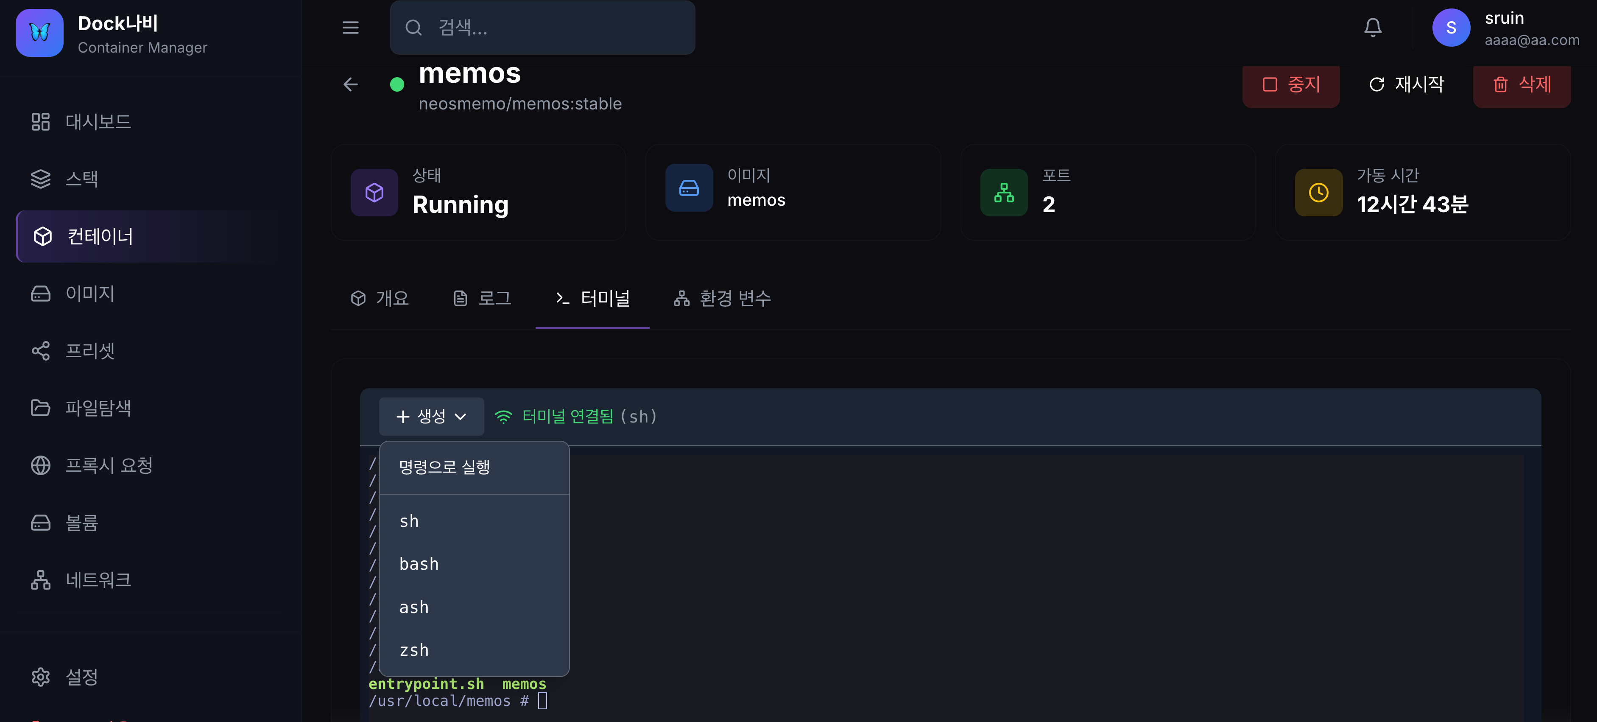Open the 이미지 section from the sidebar
Viewport: 1597px width, 722px height.
tap(40, 293)
